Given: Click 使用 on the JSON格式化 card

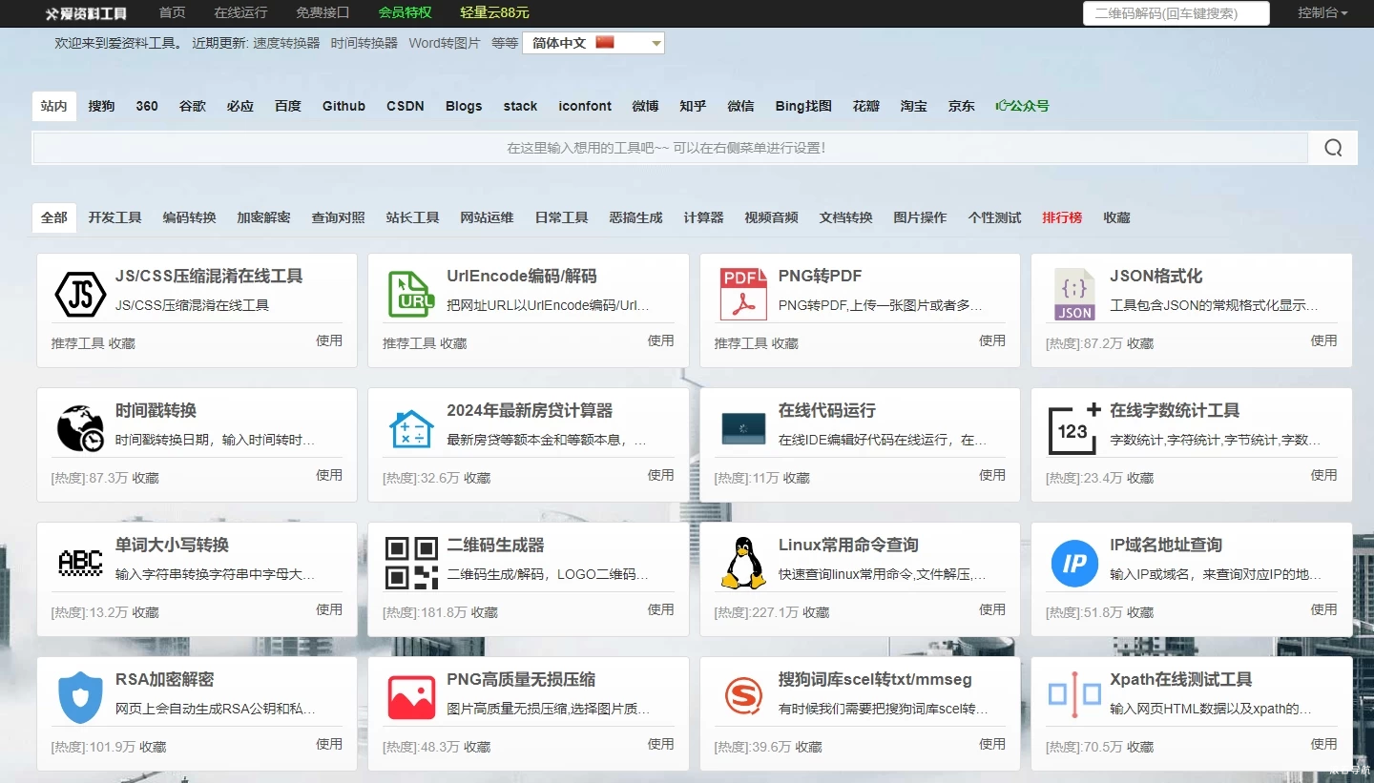Looking at the screenshot, I should [x=1324, y=340].
